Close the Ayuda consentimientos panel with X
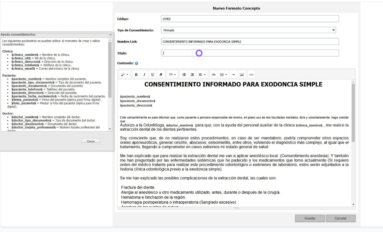The width and height of the screenshot is (383, 232). click(x=110, y=34)
